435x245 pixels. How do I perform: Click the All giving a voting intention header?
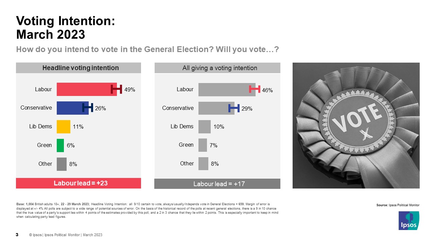point(217,68)
